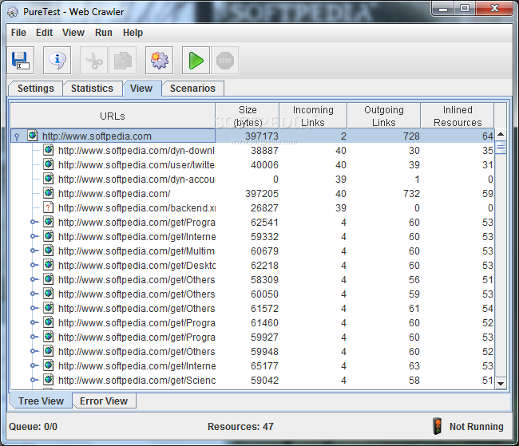Open the gear configuration icon
Image resolution: width=519 pixels, height=446 pixels.
click(x=159, y=61)
